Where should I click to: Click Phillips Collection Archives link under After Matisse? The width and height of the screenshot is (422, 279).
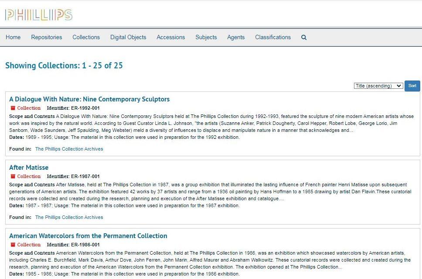(69, 217)
